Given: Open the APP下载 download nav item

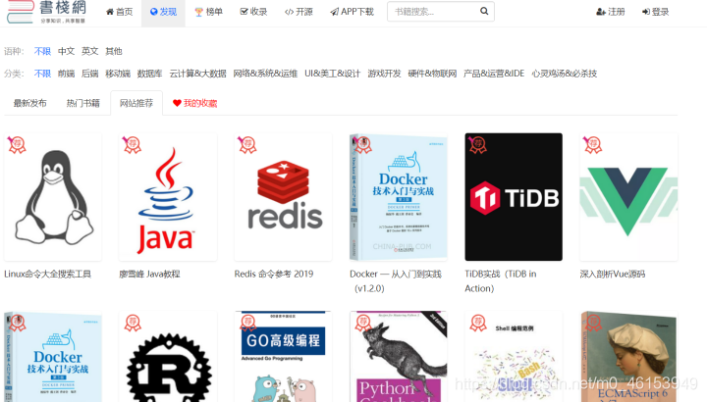Looking at the screenshot, I should pos(352,12).
